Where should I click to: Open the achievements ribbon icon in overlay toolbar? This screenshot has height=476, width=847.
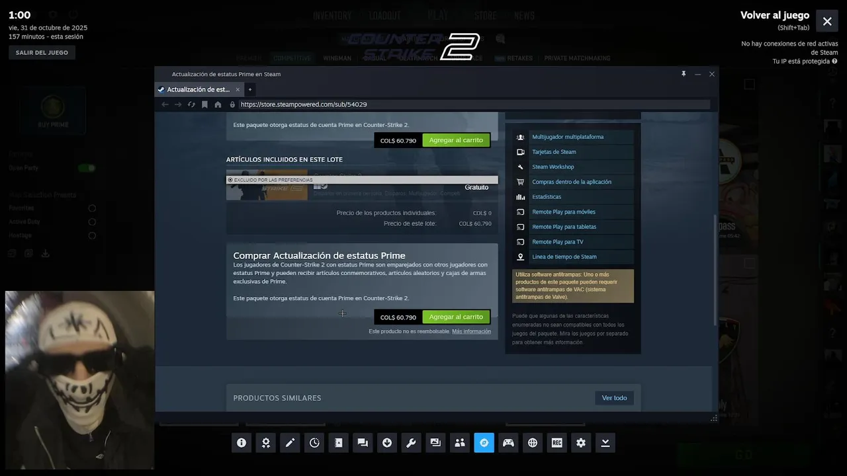tap(265, 443)
